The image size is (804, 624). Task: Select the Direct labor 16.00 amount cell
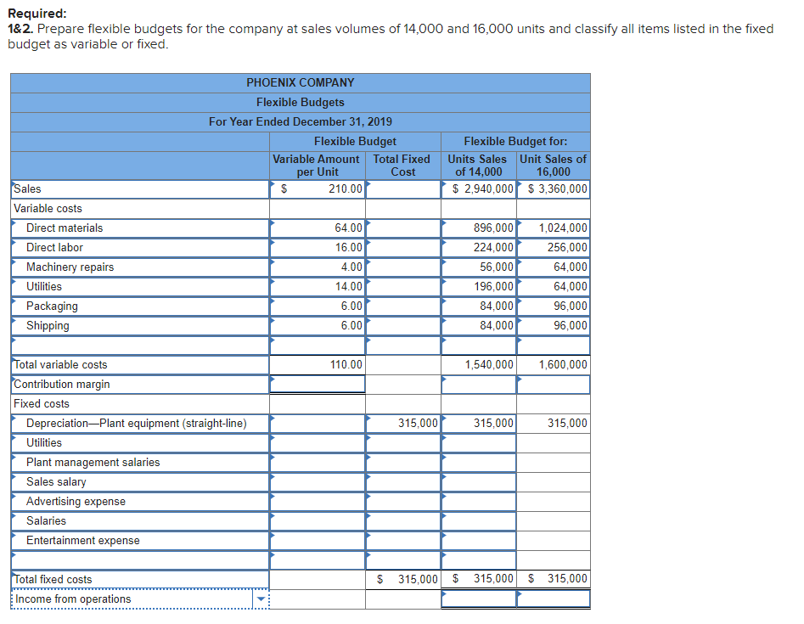pyautogui.click(x=318, y=247)
